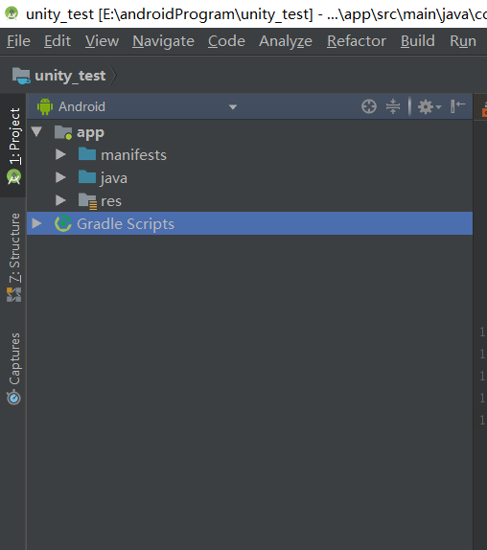Click the unity_test project folder icon
This screenshot has height=550, width=487.
21,76
